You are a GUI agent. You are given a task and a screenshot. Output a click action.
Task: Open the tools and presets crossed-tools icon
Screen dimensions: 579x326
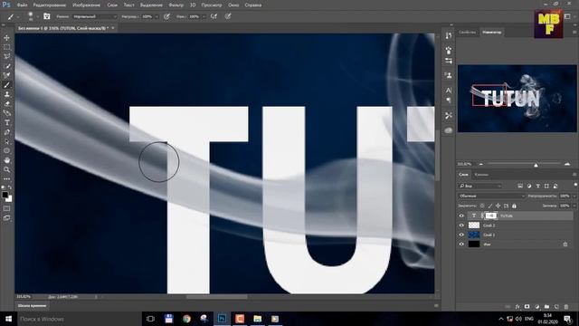coord(449,116)
